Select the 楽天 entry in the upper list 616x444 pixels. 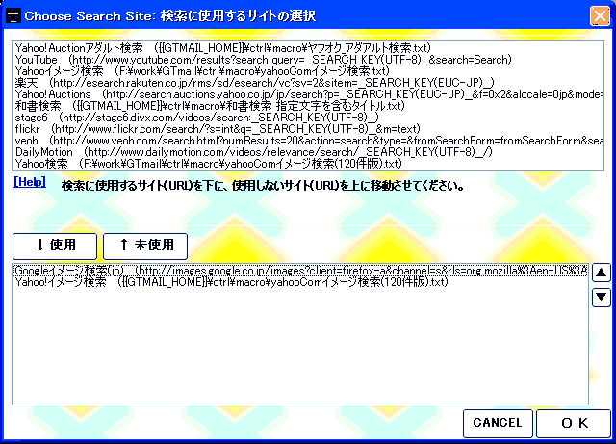click(x=308, y=83)
